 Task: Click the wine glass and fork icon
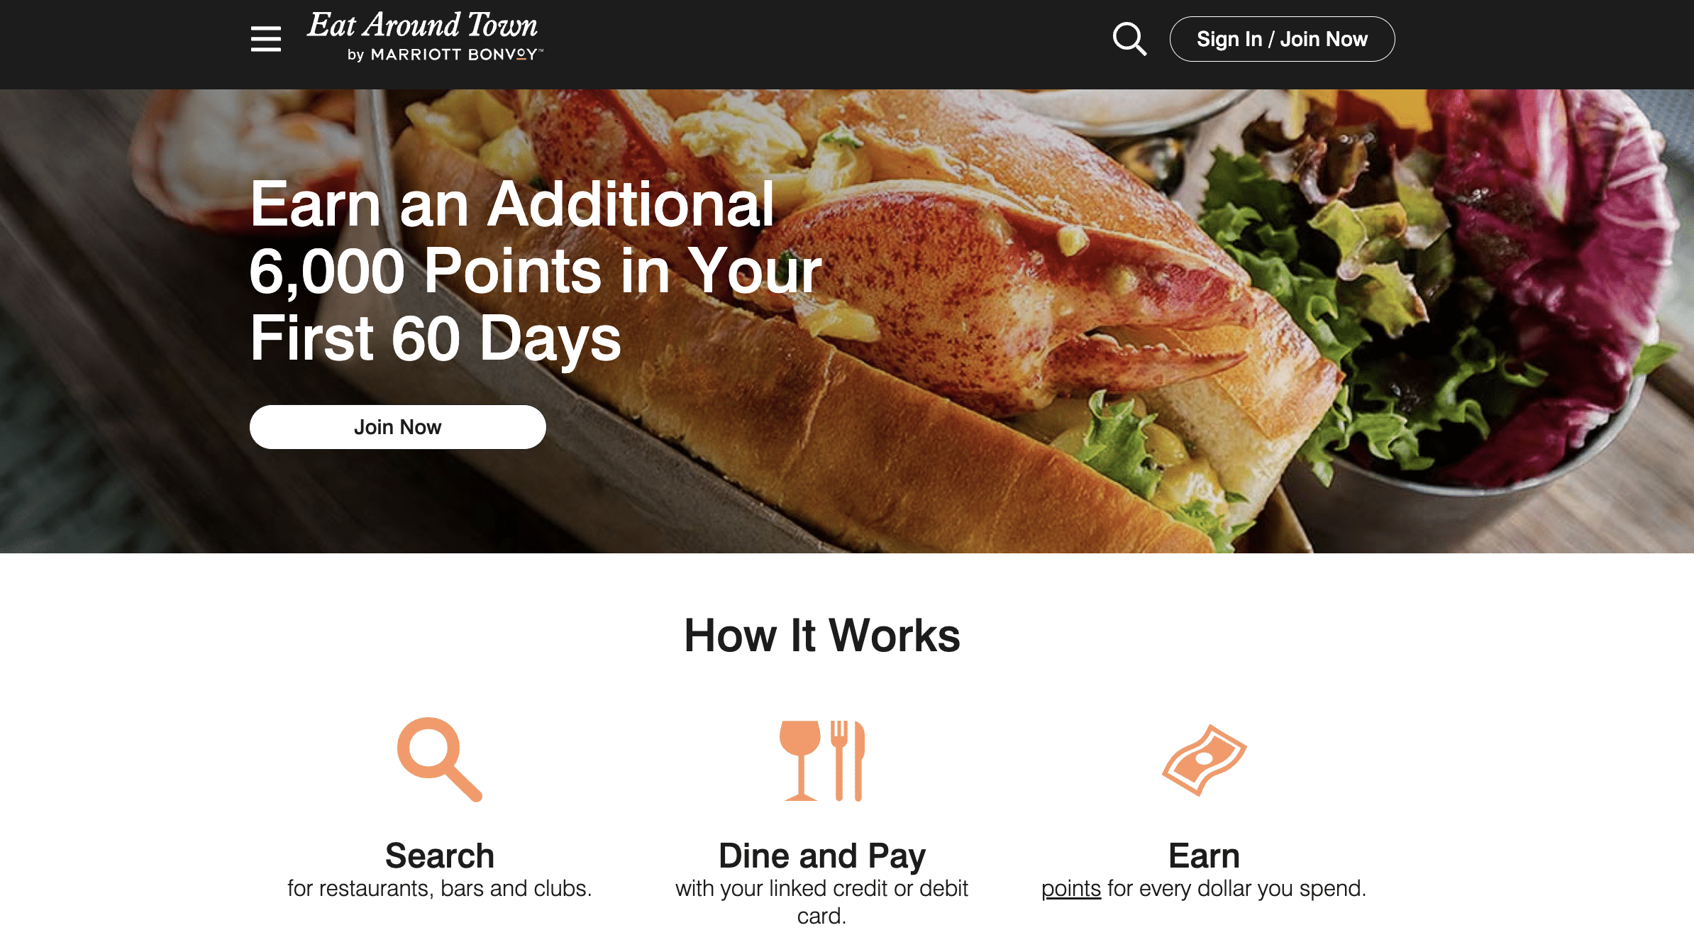click(x=822, y=760)
